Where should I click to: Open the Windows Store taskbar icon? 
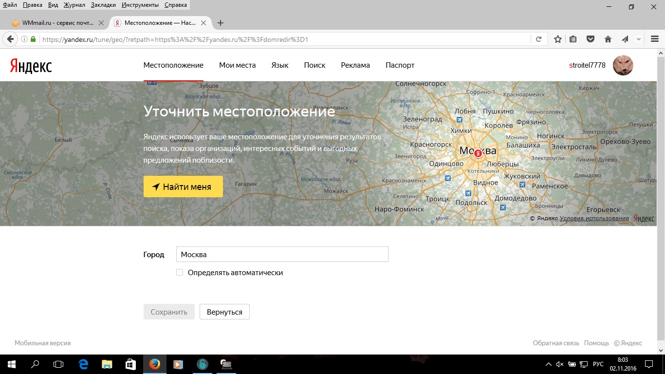pyautogui.click(x=130, y=364)
